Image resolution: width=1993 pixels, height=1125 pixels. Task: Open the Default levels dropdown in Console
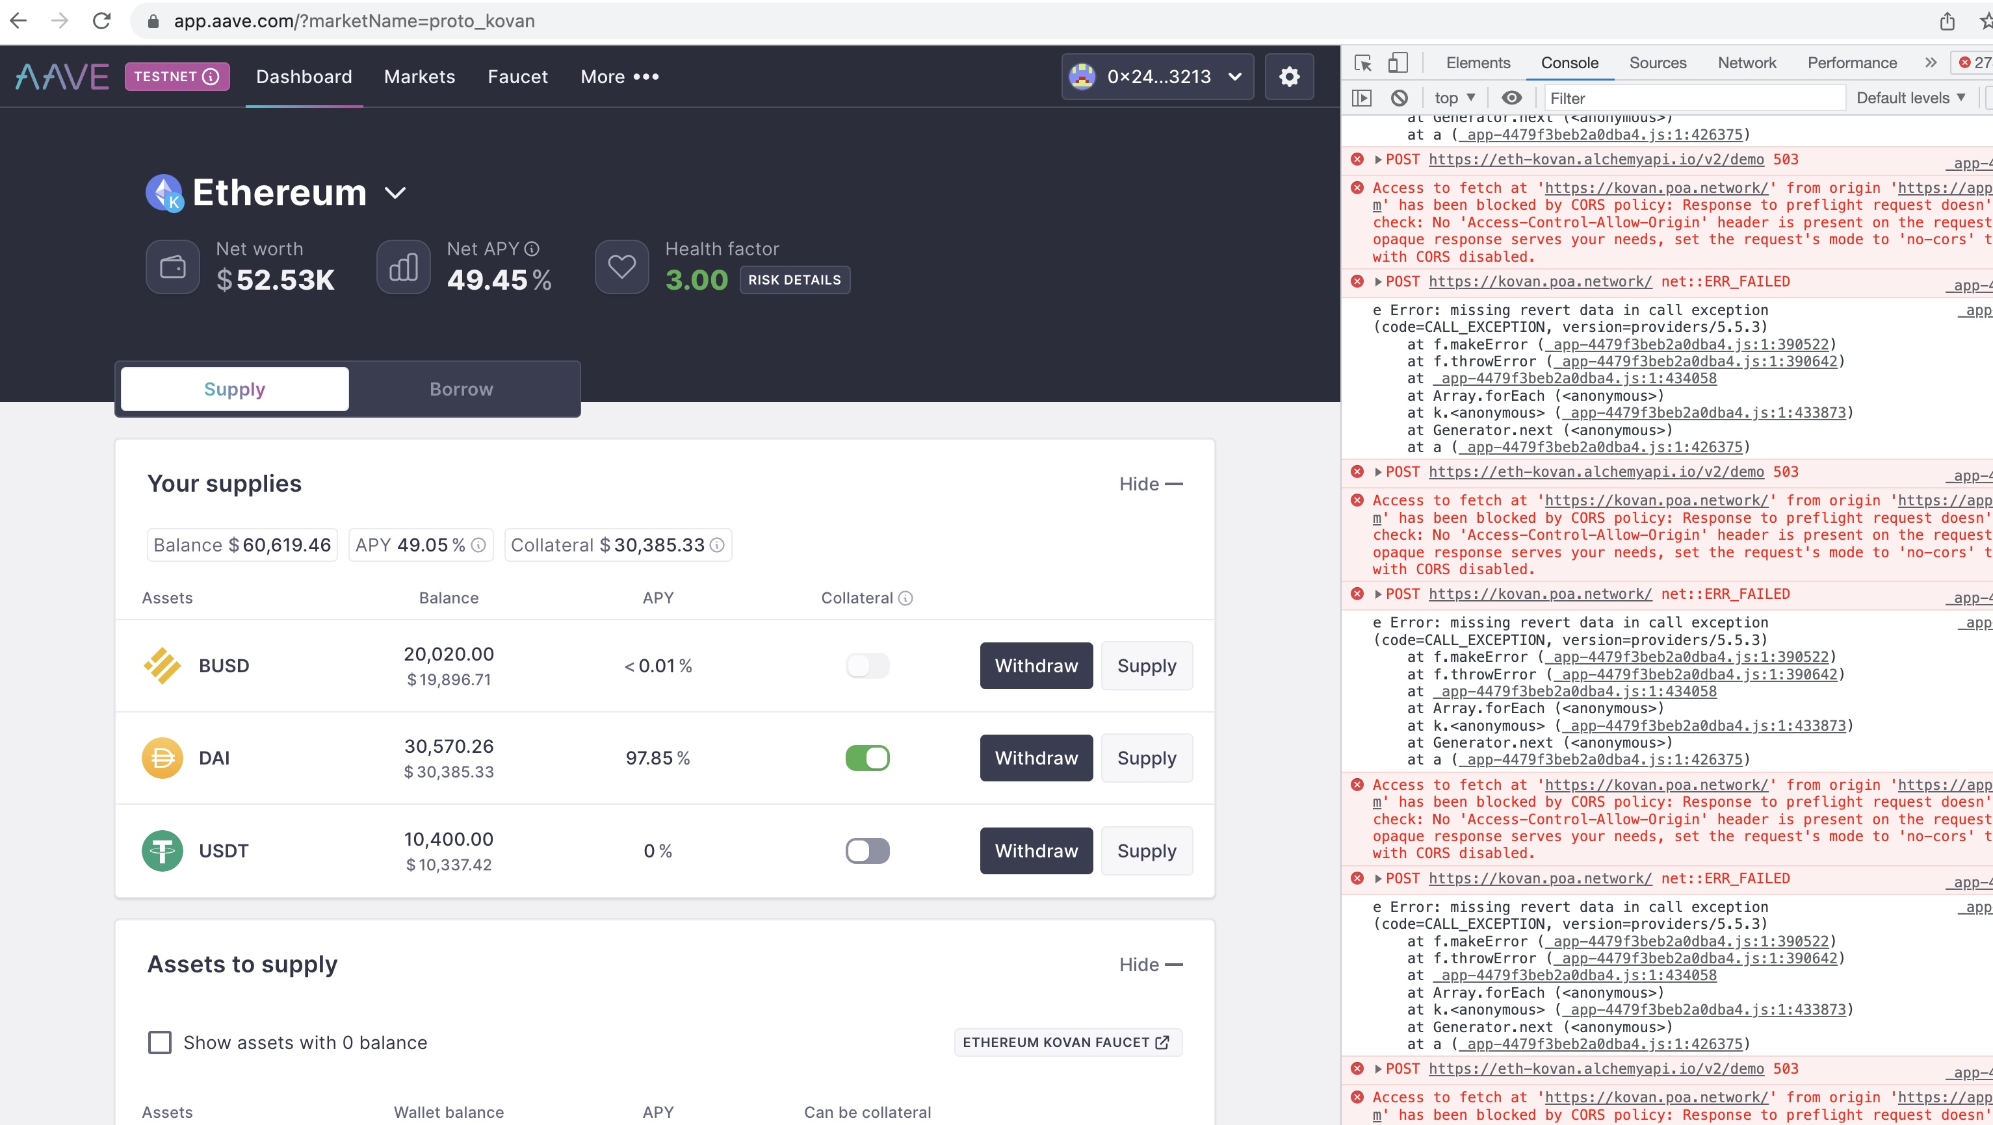[1909, 97]
